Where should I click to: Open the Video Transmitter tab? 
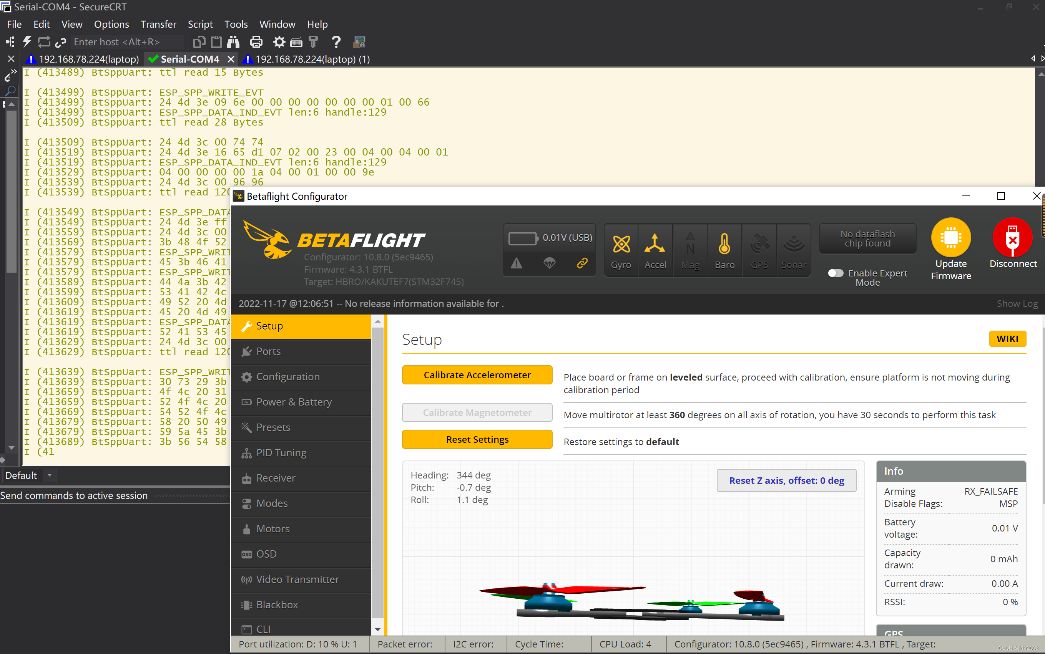tap(301, 579)
